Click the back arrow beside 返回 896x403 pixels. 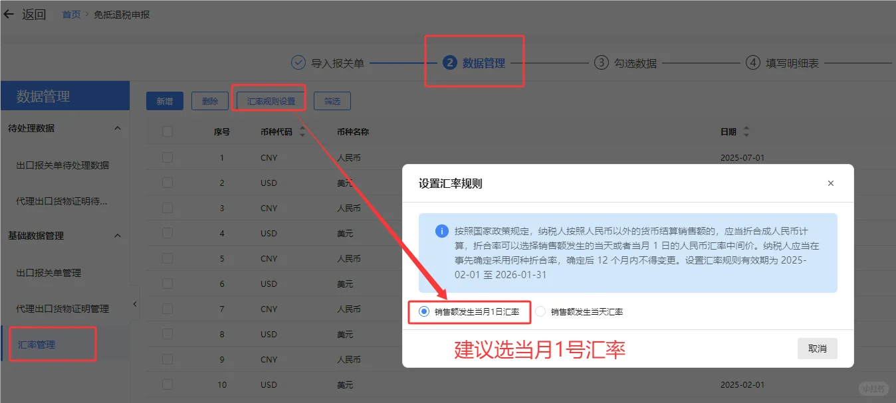(9, 14)
